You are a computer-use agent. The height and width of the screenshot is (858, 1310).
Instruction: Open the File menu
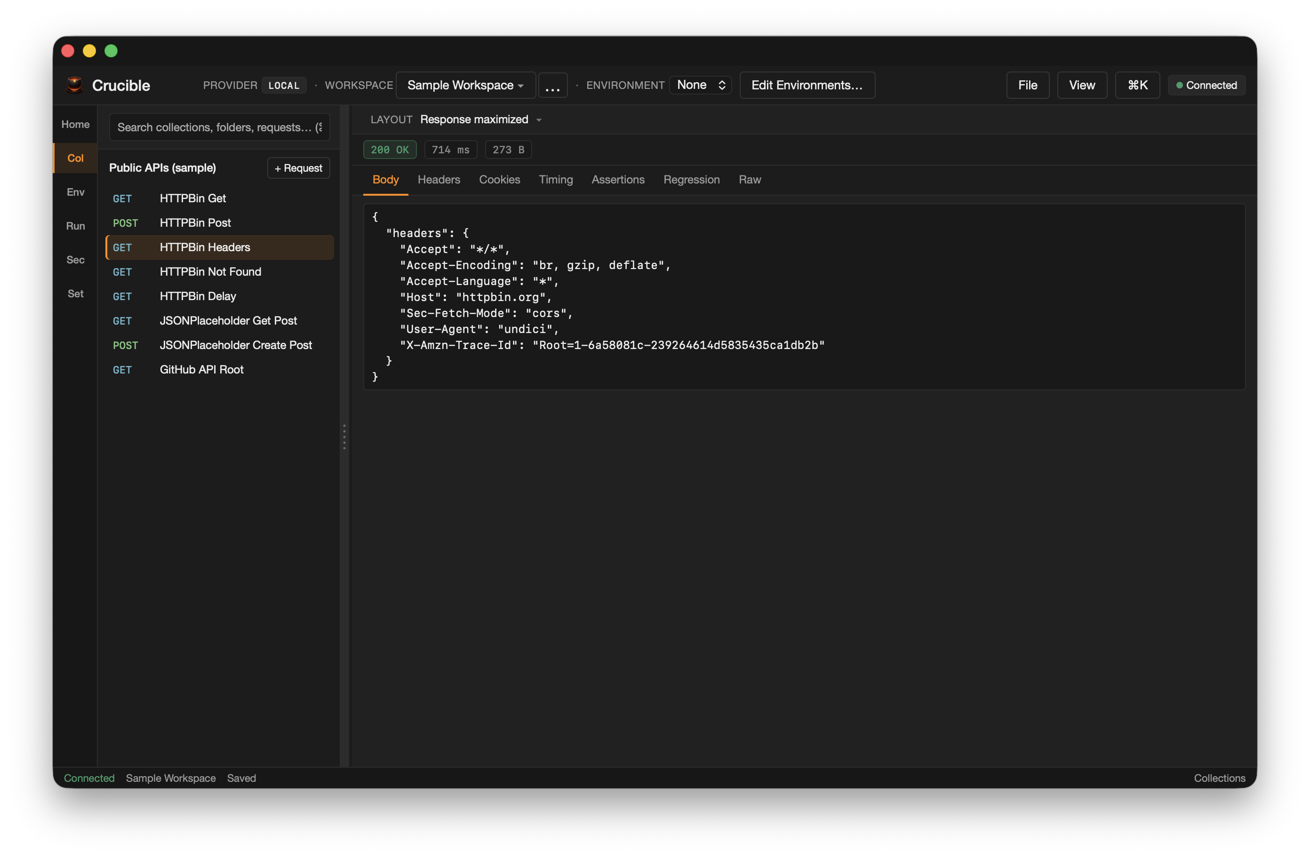tap(1028, 85)
